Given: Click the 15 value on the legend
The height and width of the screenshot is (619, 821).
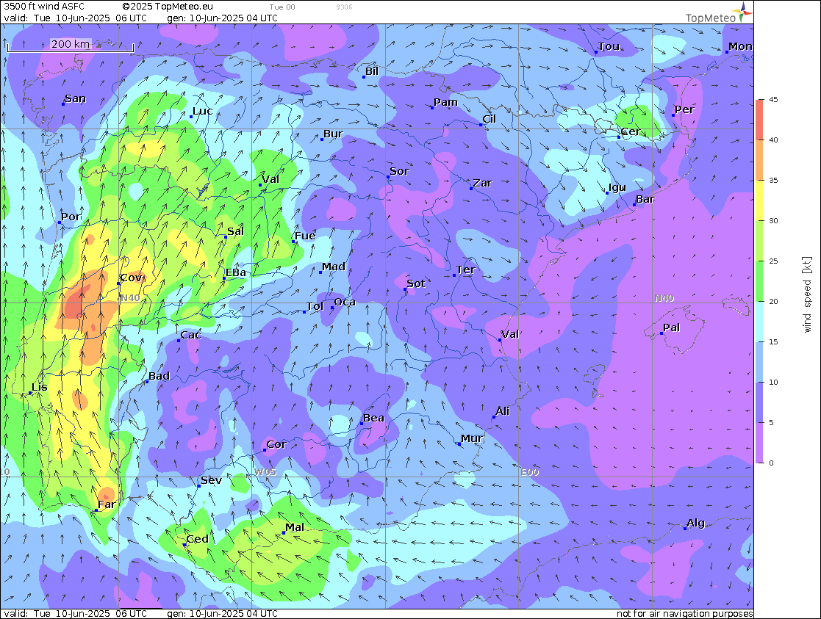Looking at the screenshot, I should [x=773, y=341].
